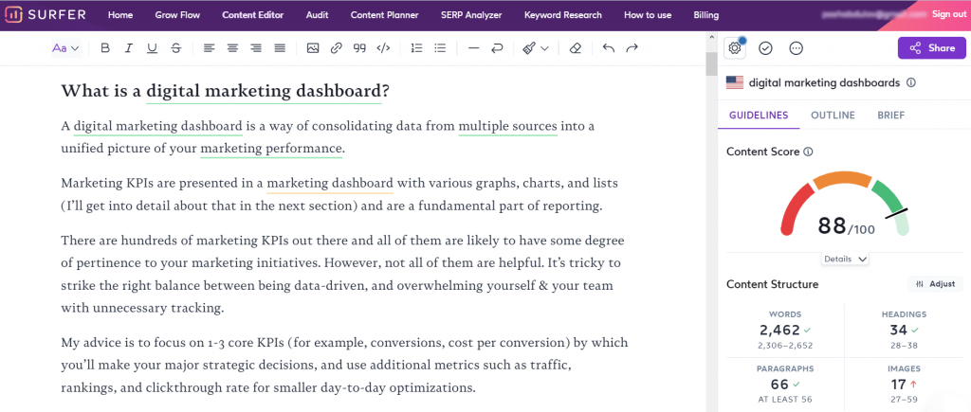Viewport: 971px width, 412px height.
Task: Expand the score Details
Action: (845, 260)
